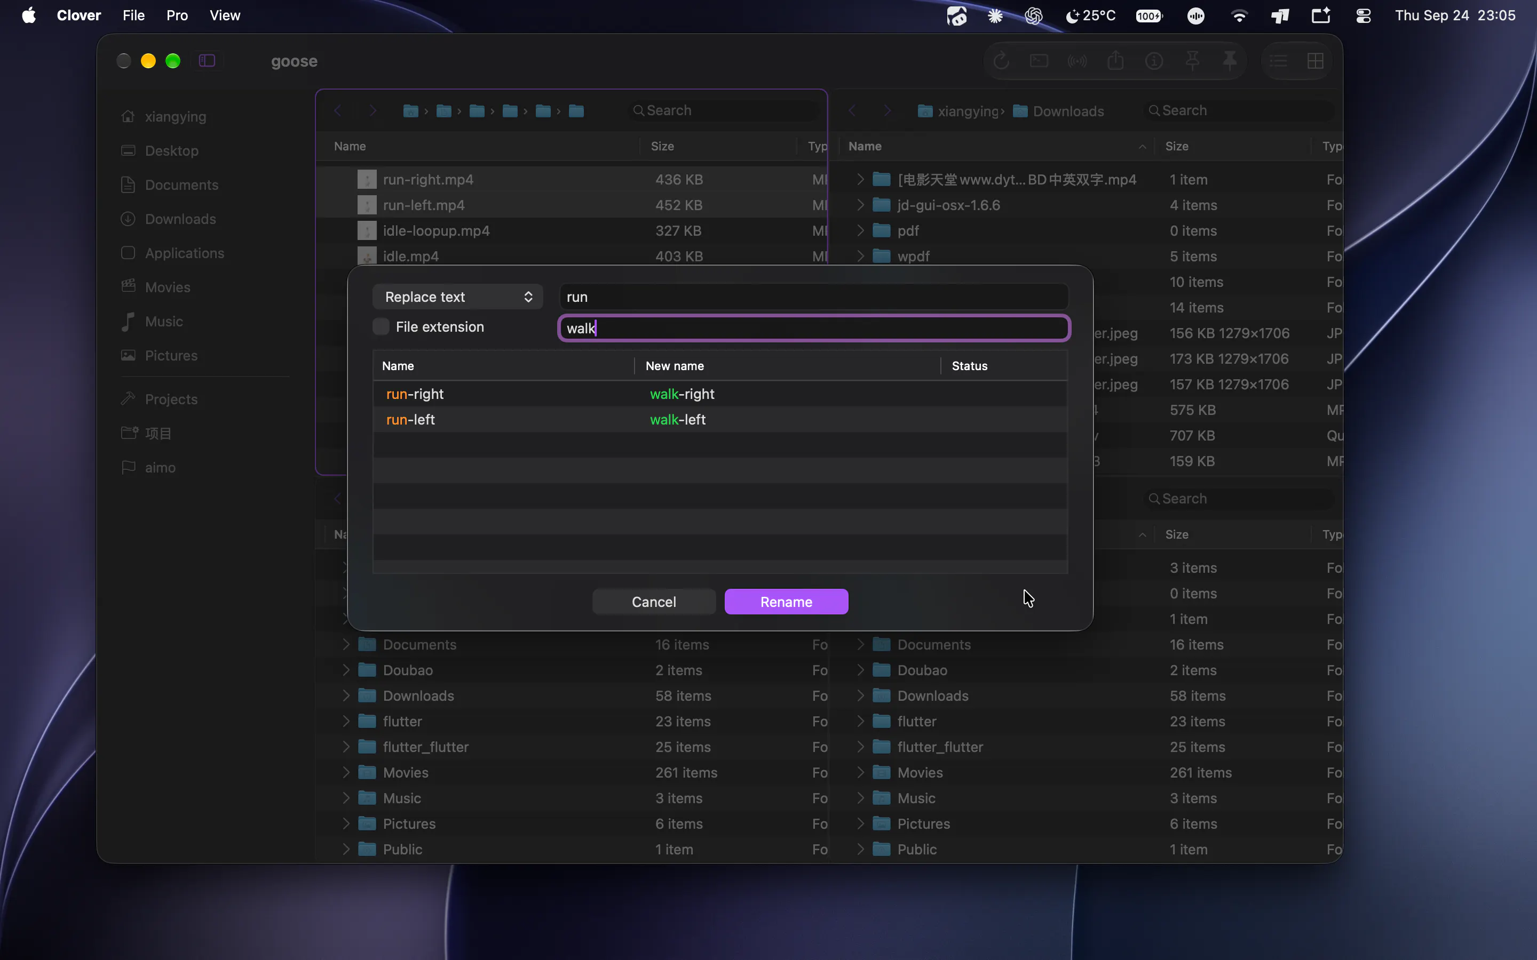Open the View menu
The width and height of the screenshot is (1537, 960).
[225, 16]
